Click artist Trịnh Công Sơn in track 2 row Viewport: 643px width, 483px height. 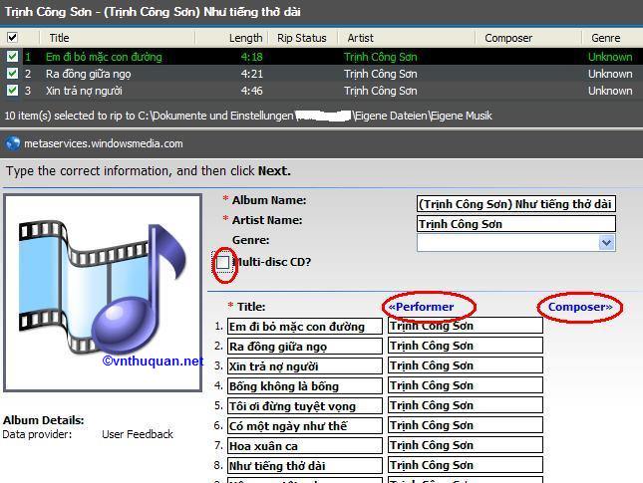381,74
